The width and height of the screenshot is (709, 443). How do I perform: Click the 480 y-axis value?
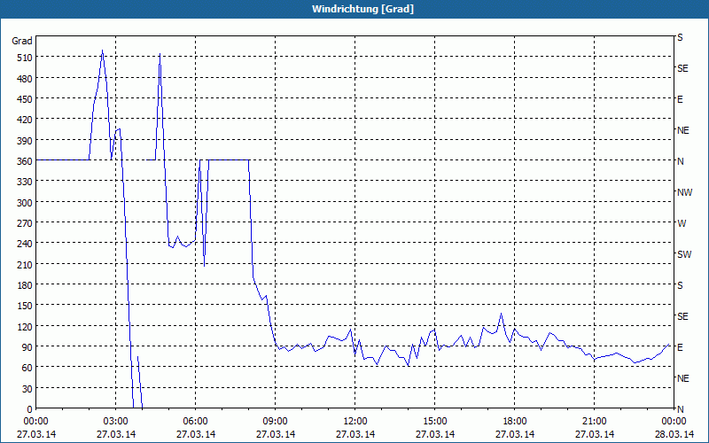point(24,79)
